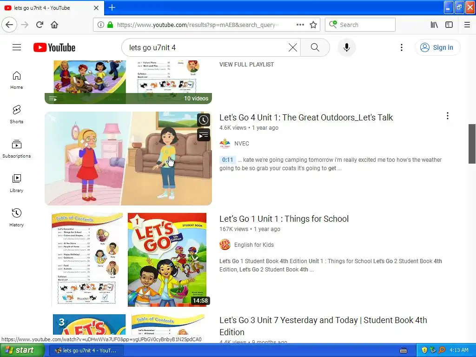The image size is (476, 357).
Task: Click Watch later clock icon on thumbnail
Action: coord(204,120)
